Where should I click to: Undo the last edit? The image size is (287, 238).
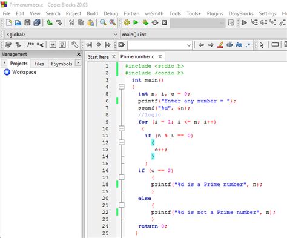click(50, 22)
